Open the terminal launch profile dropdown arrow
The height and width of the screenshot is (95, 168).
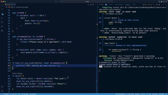(x=155, y=5)
